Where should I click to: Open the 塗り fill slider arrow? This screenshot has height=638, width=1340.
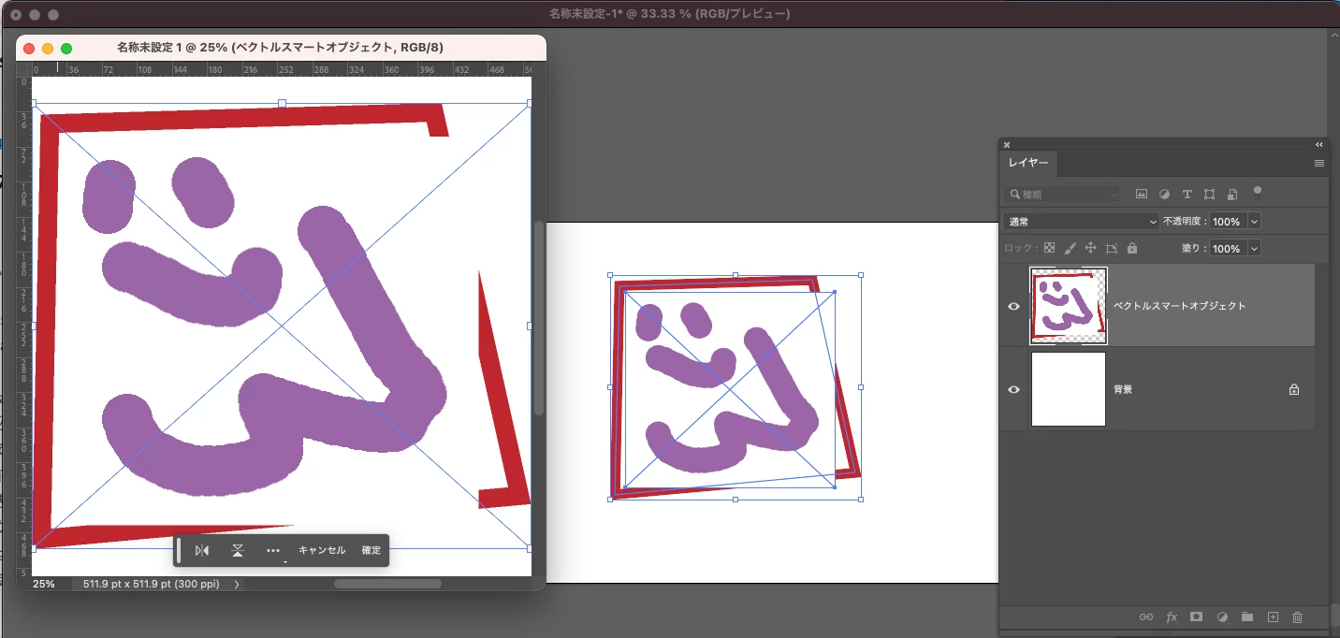click(x=1254, y=249)
